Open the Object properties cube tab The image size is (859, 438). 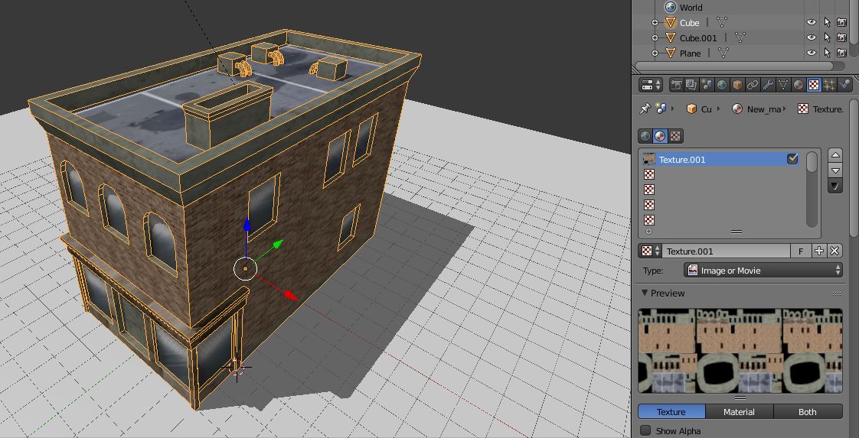click(737, 85)
